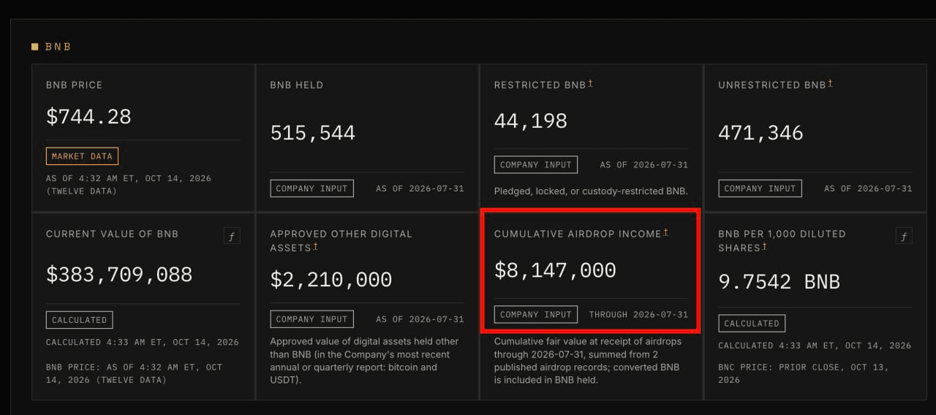Image resolution: width=936 pixels, height=415 pixels.
Task: Click BNB PRICE source note on Current Value card
Action: 134,373
